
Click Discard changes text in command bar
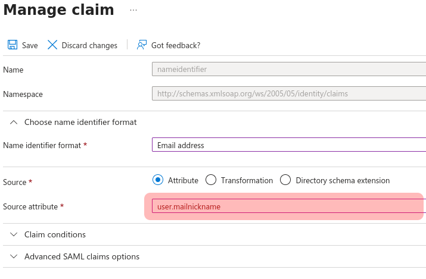pos(89,45)
